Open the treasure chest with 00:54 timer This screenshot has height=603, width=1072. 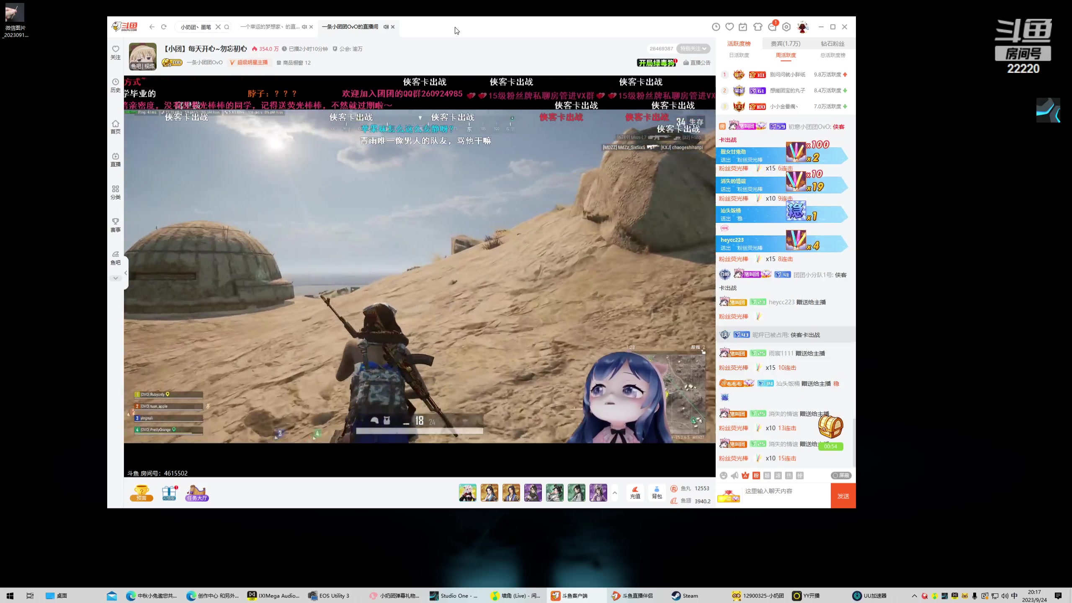point(831,432)
